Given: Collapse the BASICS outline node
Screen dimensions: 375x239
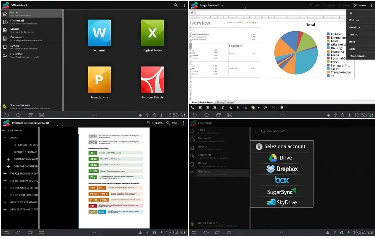Looking at the screenshot, I should click(x=5, y=138).
